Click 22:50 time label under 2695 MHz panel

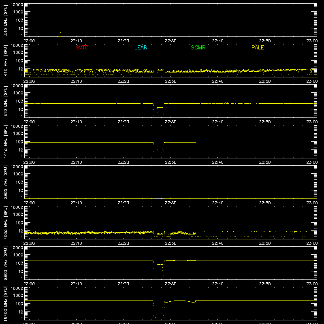pos(265,203)
